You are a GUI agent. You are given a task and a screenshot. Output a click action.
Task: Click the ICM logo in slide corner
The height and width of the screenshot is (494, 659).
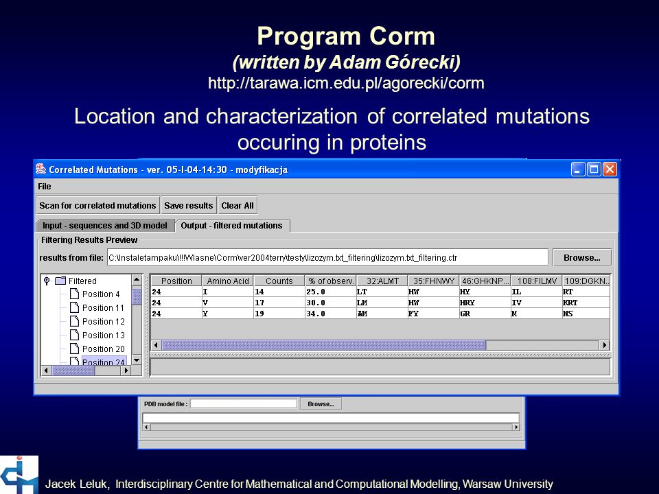[19, 475]
